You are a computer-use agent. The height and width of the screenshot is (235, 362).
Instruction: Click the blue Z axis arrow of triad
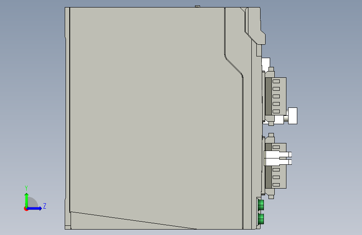point(34,208)
